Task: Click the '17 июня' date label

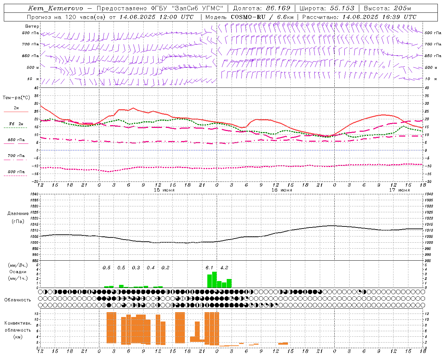Action: 399,190
